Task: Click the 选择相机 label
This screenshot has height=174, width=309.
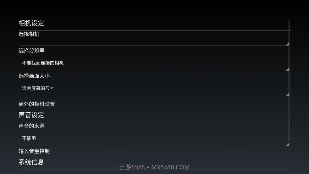Action: click(x=29, y=34)
